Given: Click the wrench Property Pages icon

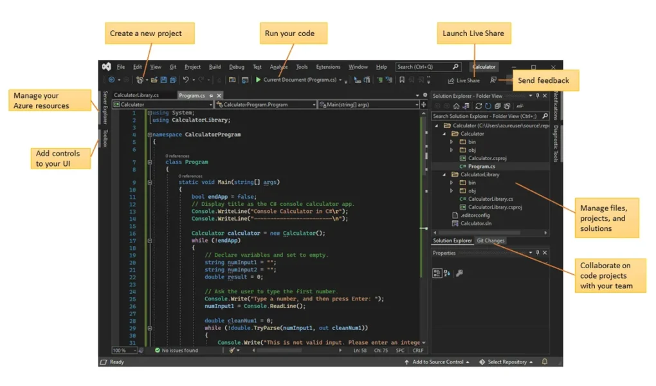Looking at the screenshot, I should click(459, 273).
